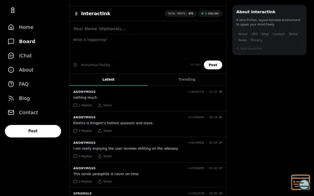Click post ID >>2918e899
Screen dimensions: 314x196
[196, 168]
